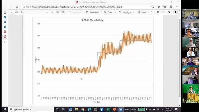
Task: Switch to the Facebook tab in the sidebar
Action: (x=5, y=17)
